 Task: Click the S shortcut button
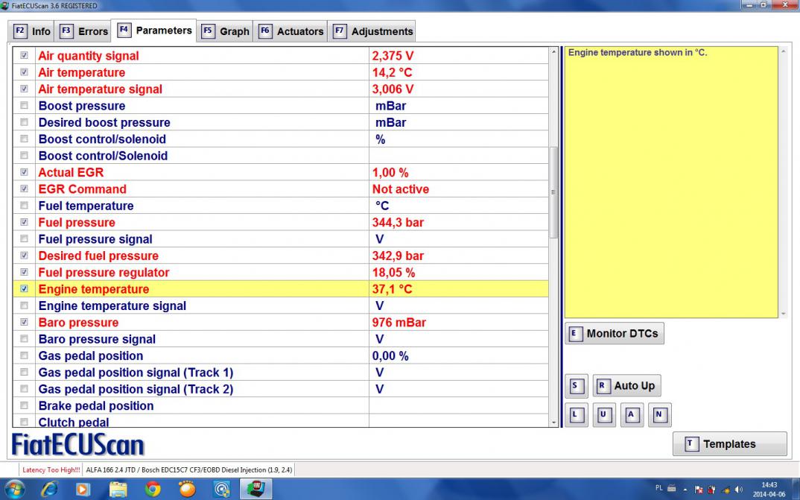click(576, 386)
